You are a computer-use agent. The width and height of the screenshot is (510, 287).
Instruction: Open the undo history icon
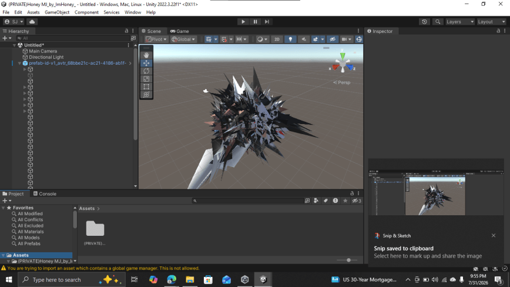(424, 22)
